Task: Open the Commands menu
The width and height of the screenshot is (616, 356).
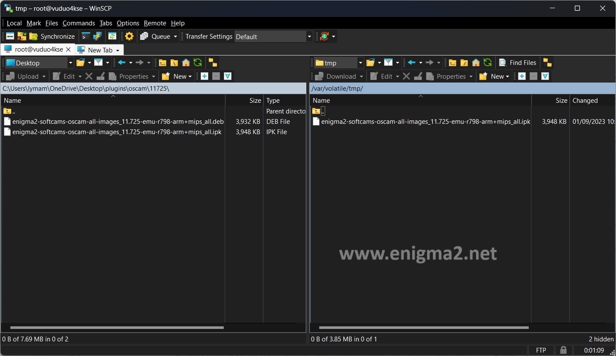Action: [x=78, y=23]
